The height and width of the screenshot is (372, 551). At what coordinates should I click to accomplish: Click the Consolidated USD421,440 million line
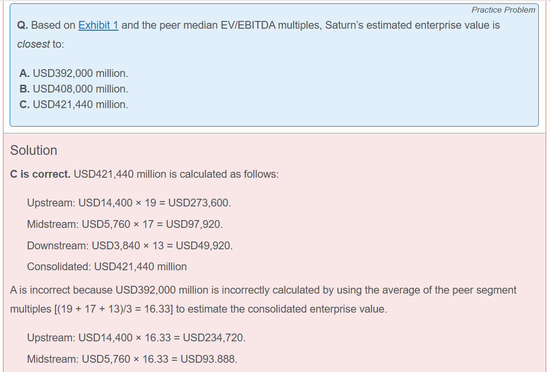pyautogui.click(x=107, y=267)
